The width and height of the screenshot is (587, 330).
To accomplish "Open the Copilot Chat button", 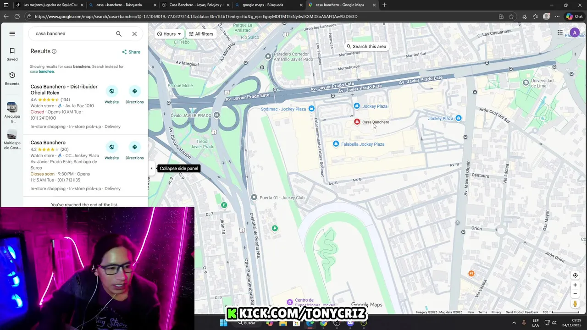I will [x=574, y=16].
